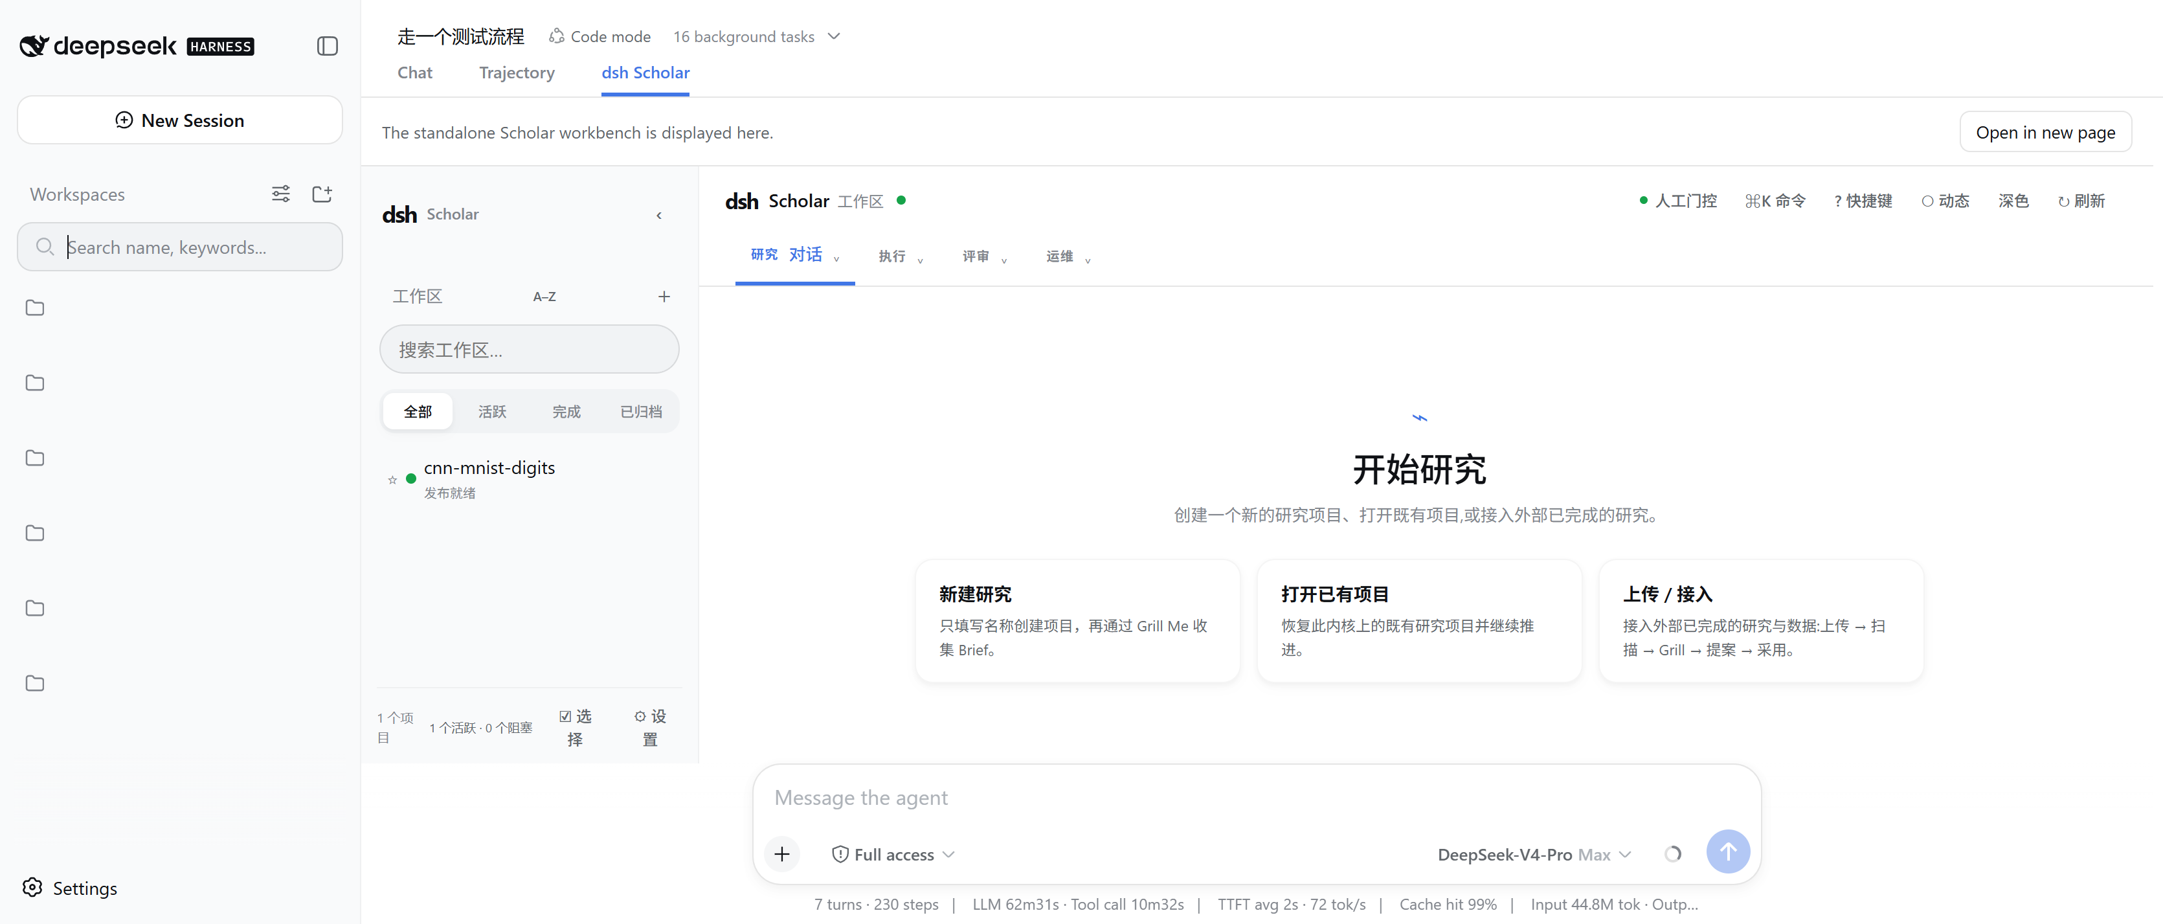Expand the 研究 对话 menu chevron
Screen dimensions: 2163x924
coord(836,259)
